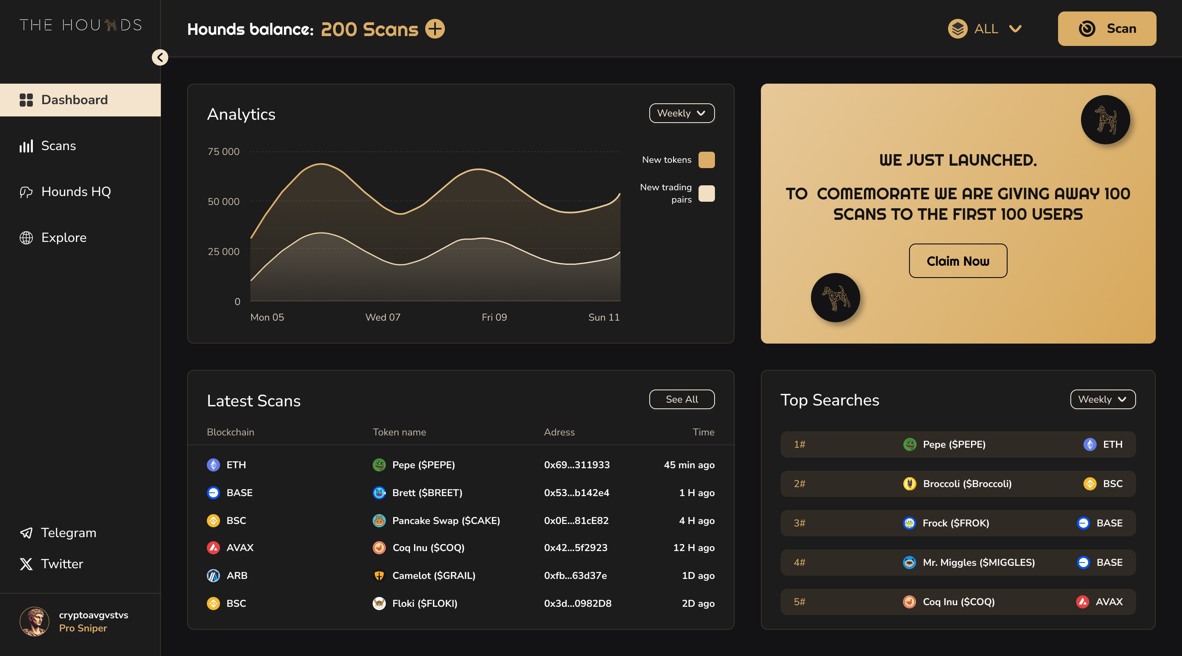Click the Floki token icon
This screenshot has height=656, width=1182.
point(379,603)
